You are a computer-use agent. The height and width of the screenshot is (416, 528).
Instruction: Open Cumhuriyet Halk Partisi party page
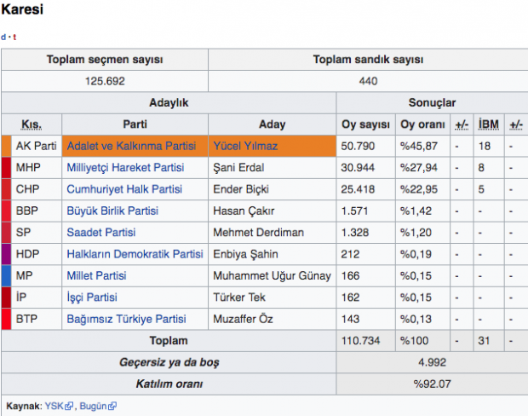point(124,189)
